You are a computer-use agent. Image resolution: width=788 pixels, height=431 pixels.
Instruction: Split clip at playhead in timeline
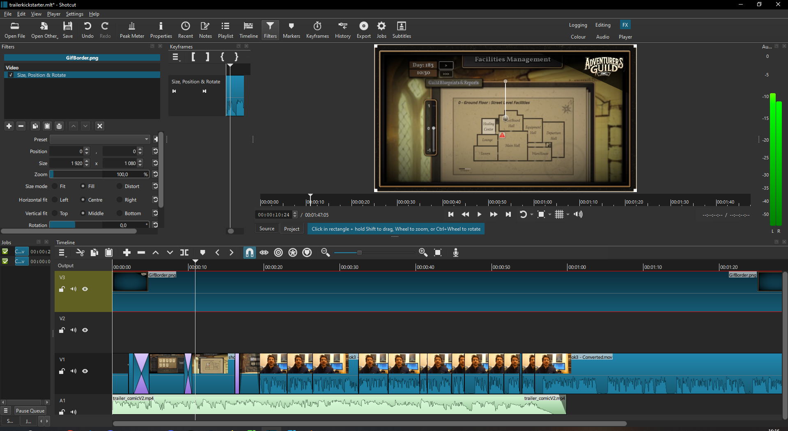pyautogui.click(x=184, y=252)
